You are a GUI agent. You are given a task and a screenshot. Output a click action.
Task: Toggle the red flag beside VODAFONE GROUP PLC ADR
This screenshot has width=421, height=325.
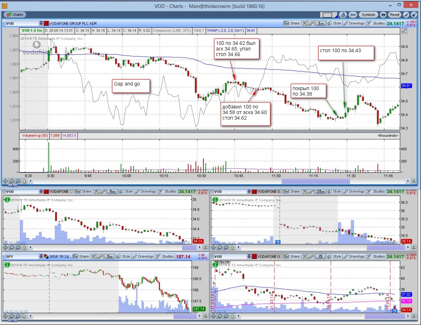coord(47,23)
